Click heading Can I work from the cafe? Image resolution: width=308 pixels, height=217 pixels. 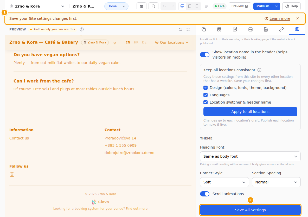pos(44,81)
